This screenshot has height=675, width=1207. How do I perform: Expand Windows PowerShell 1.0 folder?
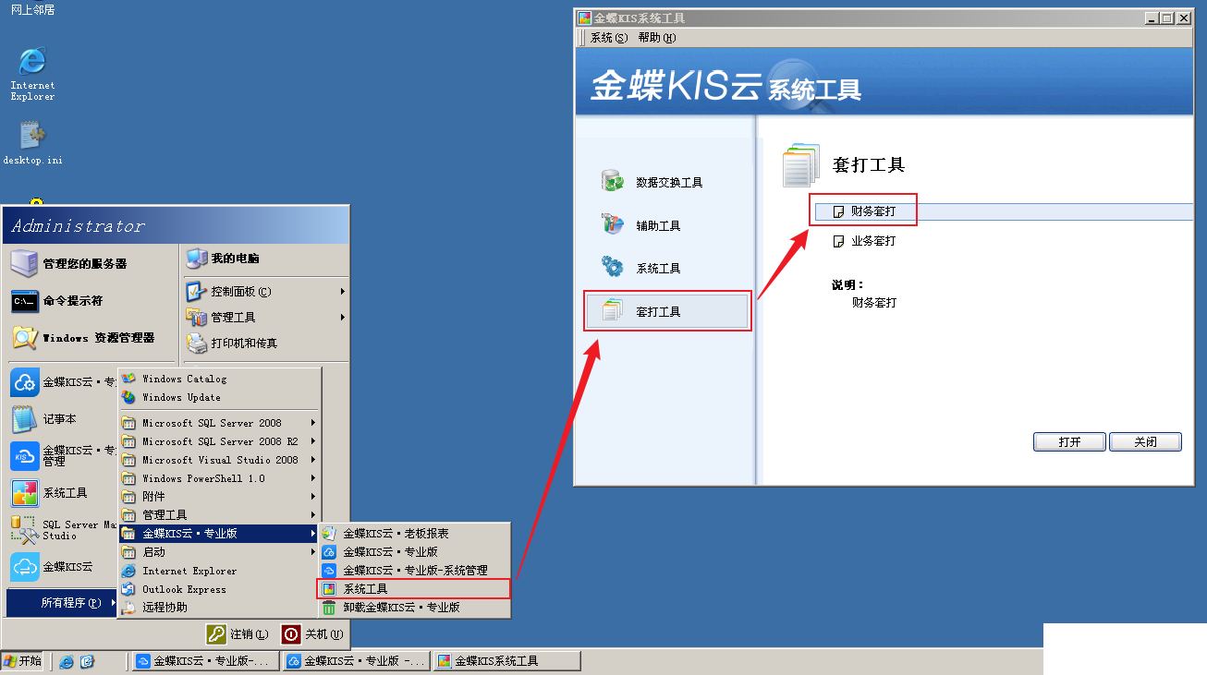(x=219, y=478)
